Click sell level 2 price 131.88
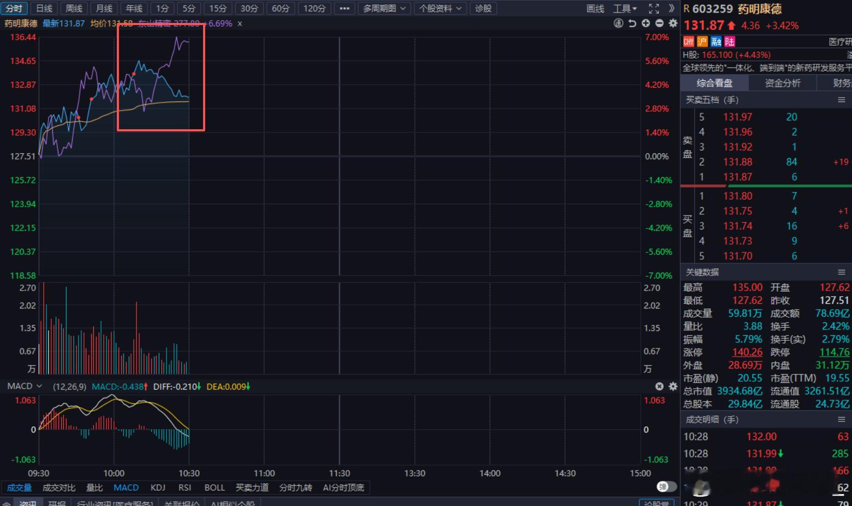The height and width of the screenshot is (506, 852). click(738, 162)
